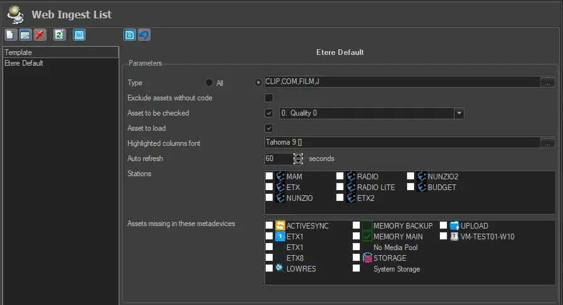Click the Web Ingest List title icon
The height and width of the screenshot is (305, 563).
point(15,13)
